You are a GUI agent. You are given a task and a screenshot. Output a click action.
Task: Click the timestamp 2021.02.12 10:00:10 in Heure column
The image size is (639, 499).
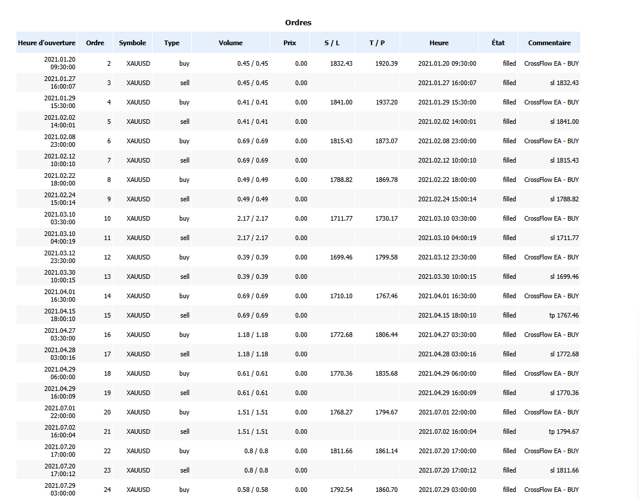[447, 160]
